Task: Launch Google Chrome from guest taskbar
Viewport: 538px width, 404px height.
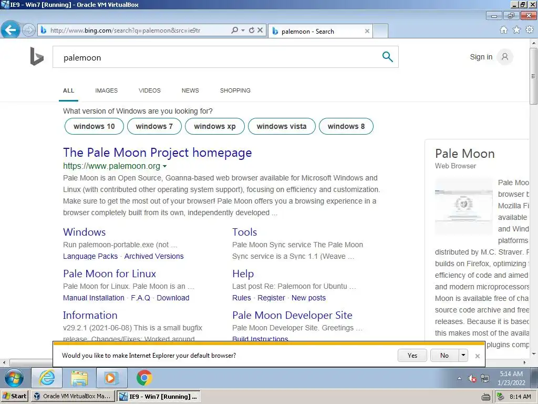Action: [144, 378]
